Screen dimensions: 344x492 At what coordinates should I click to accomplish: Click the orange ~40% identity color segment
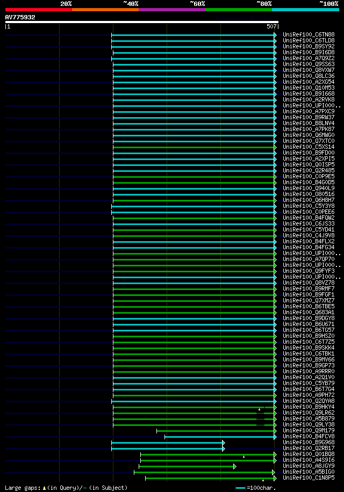tap(105, 10)
